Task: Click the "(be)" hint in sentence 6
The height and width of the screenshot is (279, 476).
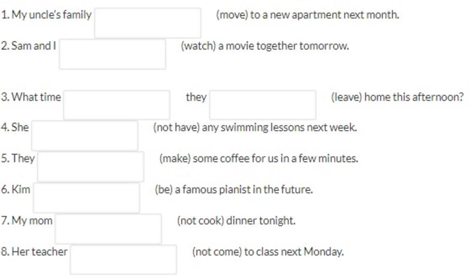Action: tap(164, 189)
